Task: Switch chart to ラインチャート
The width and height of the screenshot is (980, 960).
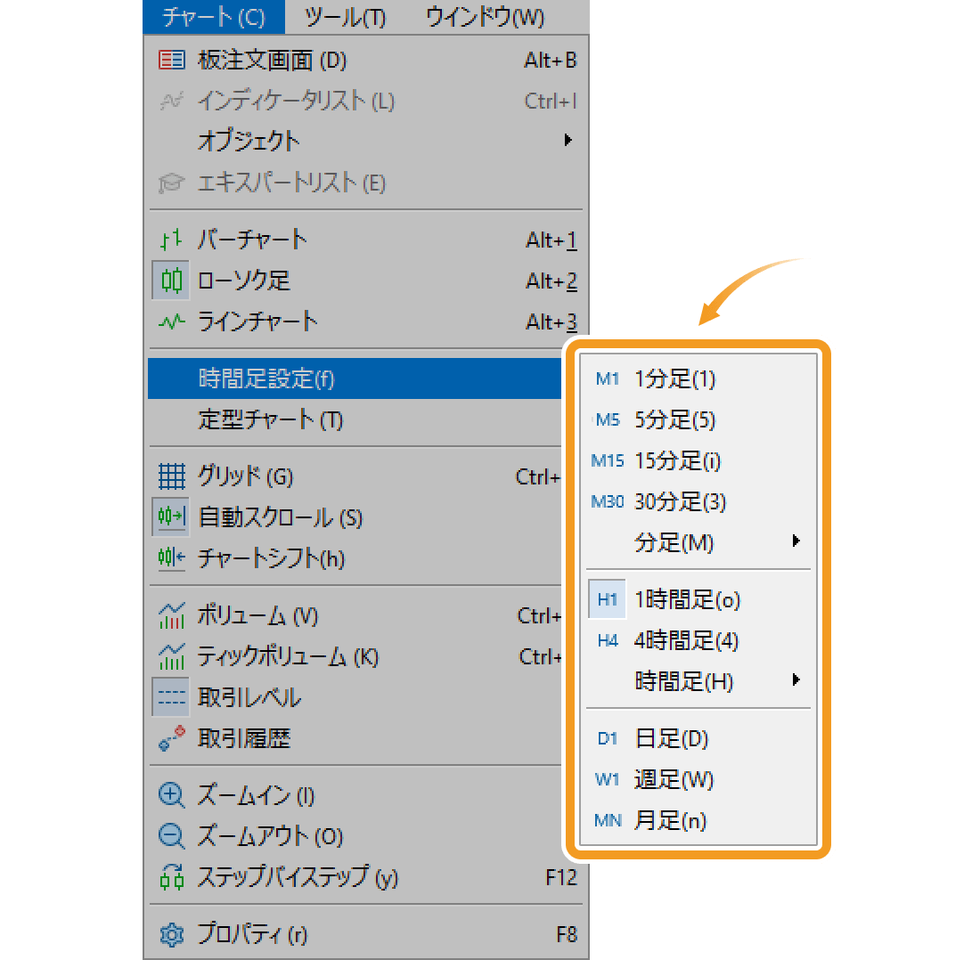Action: coord(366,321)
